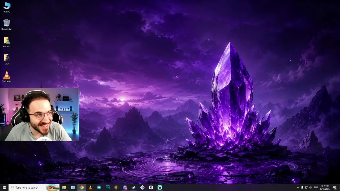The image size is (340, 191).
Task: Click the Show desktop strip at taskbar end
Action: coord(339,188)
